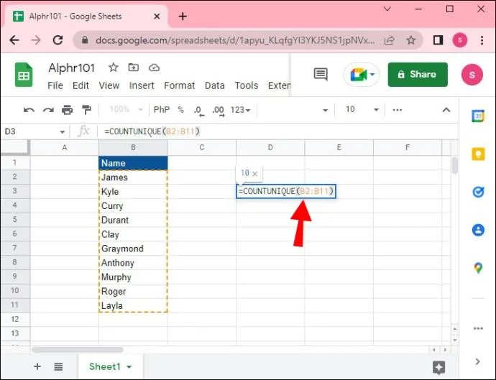
Task: Check the cloud document status icon
Action: (154, 68)
